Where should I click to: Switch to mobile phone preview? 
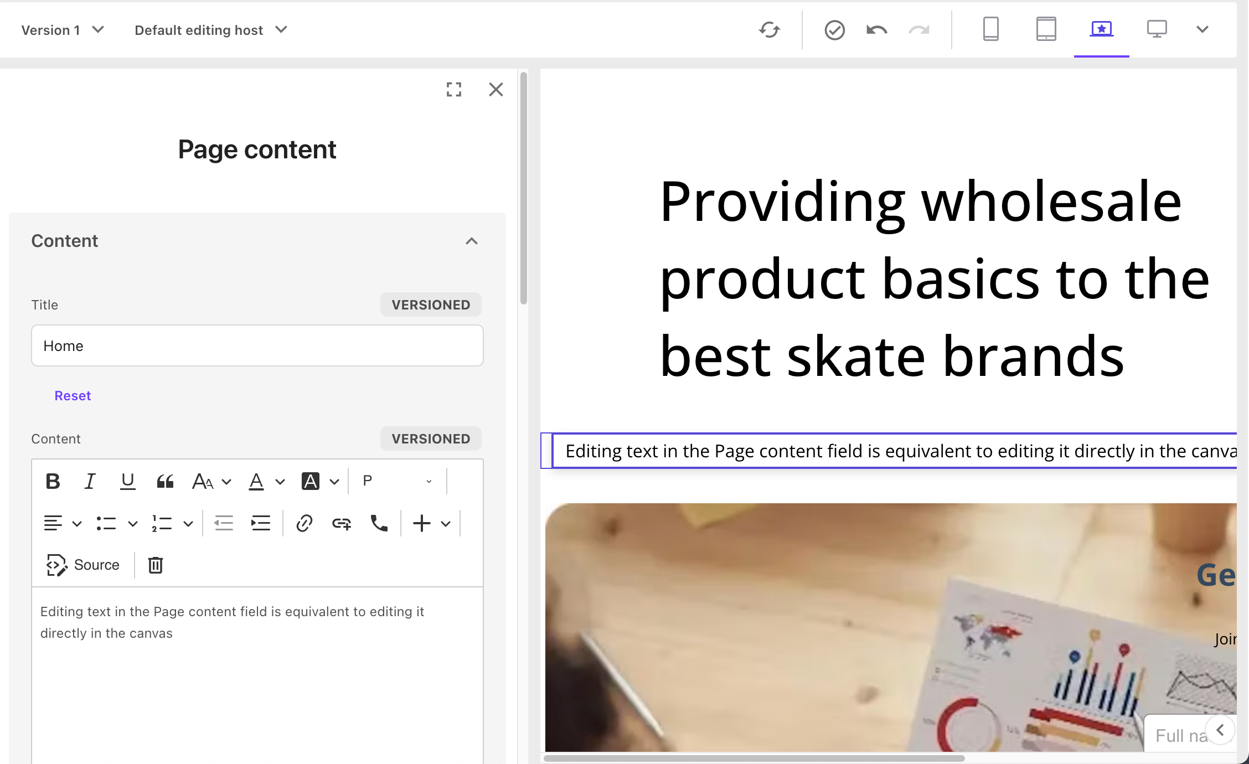click(x=991, y=29)
